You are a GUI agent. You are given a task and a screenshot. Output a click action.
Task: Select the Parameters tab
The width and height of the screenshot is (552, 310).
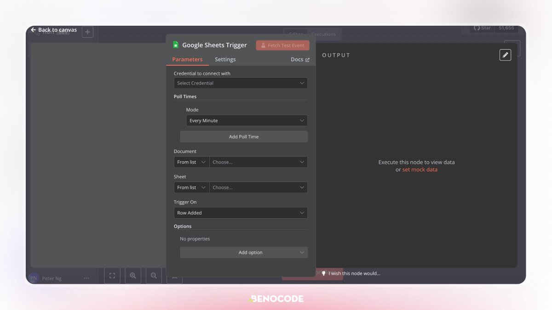(x=187, y=59)
